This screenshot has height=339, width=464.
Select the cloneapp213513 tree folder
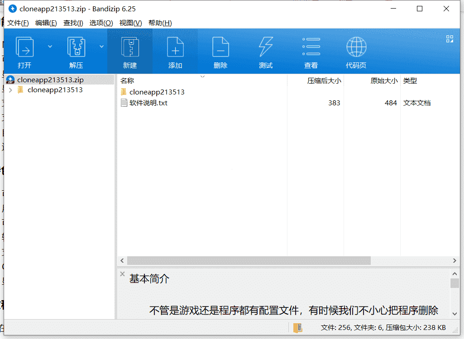[x=55, y=90]
